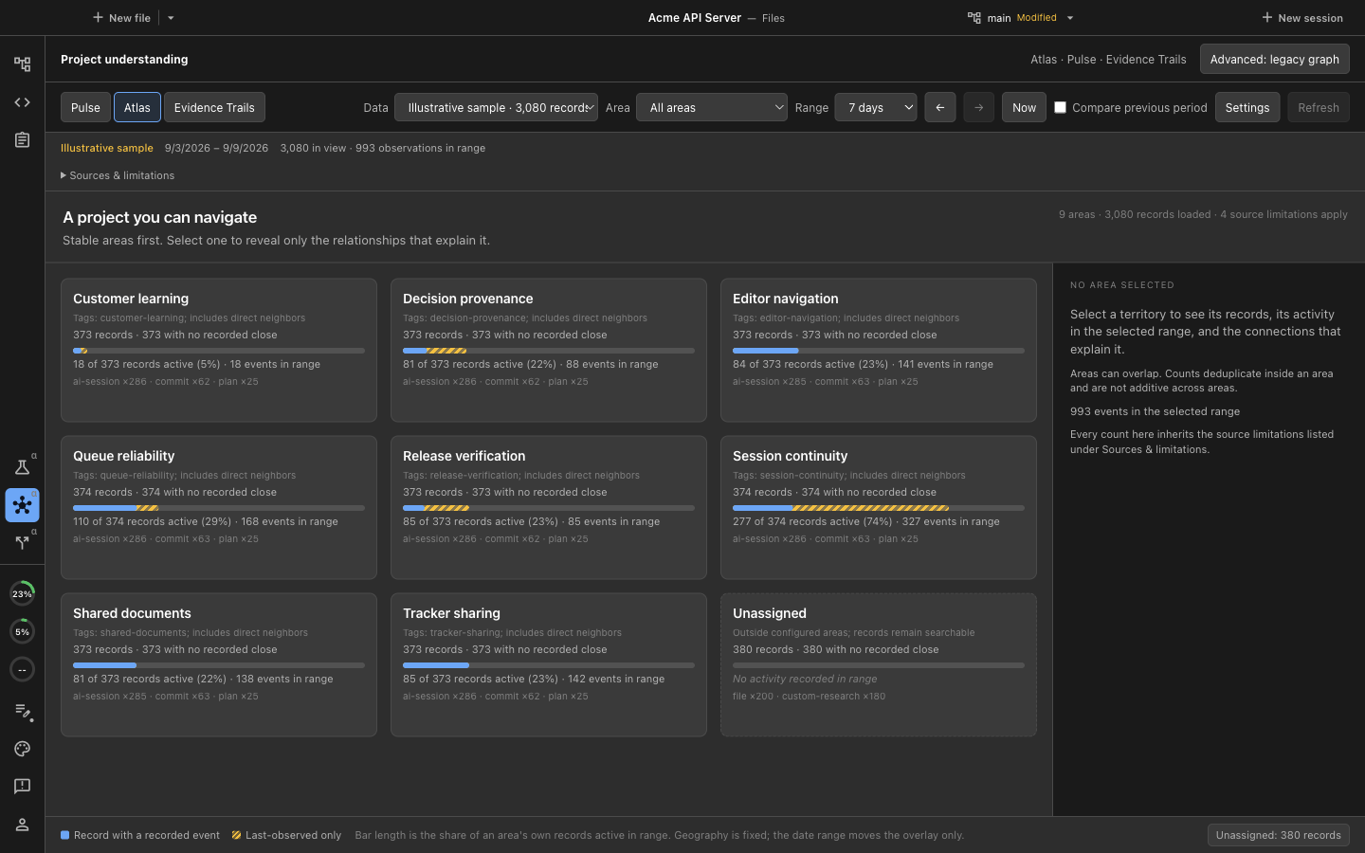Open Settings button

[x=1247, y=108]
